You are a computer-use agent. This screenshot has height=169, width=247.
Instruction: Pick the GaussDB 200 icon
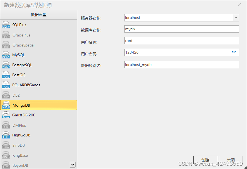(x=6, y=115)
